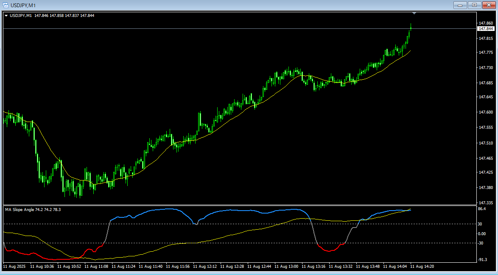This screenshot has height=275, width=498.
Task: Click the 147.335 price scale value
Action: tap(486, 203)
